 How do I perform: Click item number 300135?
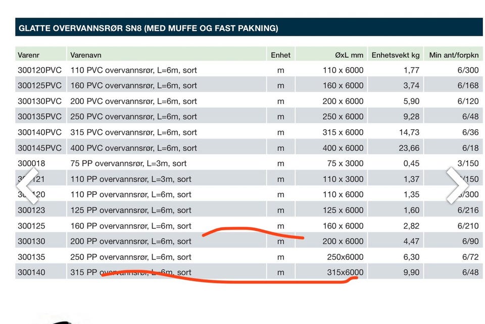pyautogui.click(x=31, y=257)
